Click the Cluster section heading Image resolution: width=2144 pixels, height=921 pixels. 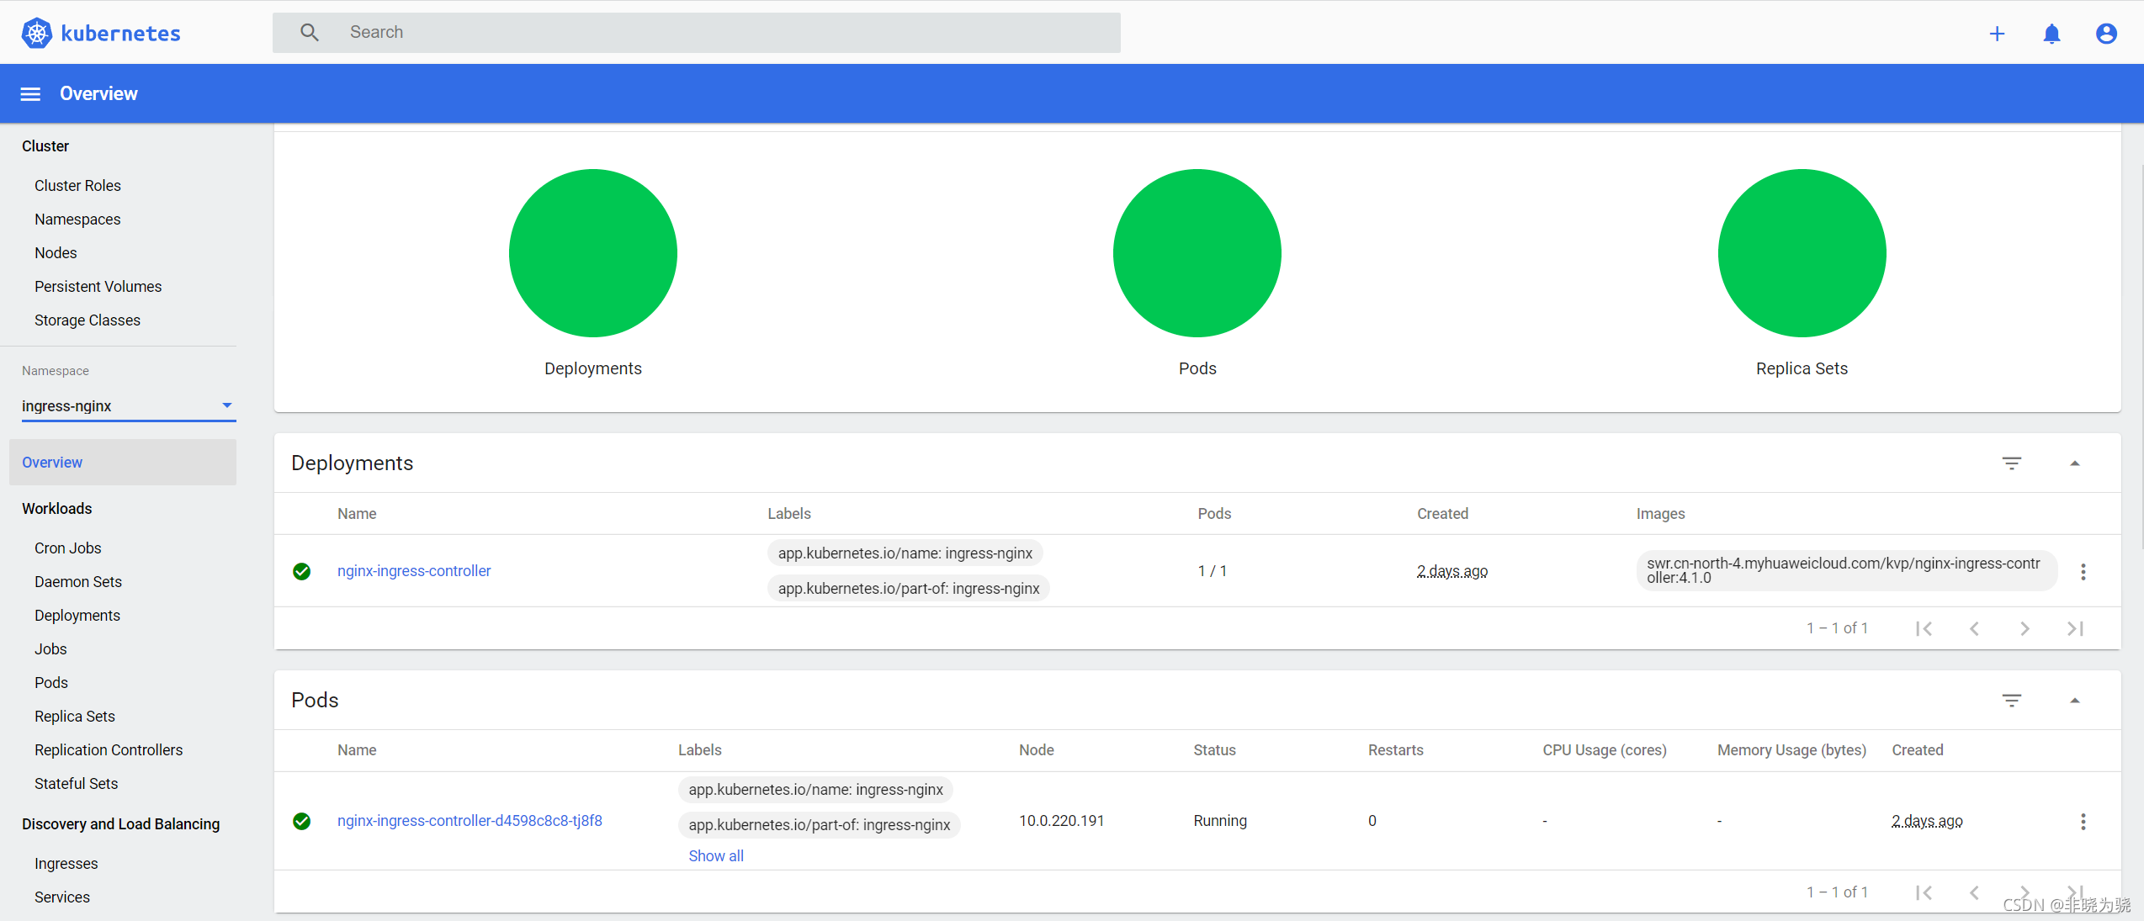[45, 146]
